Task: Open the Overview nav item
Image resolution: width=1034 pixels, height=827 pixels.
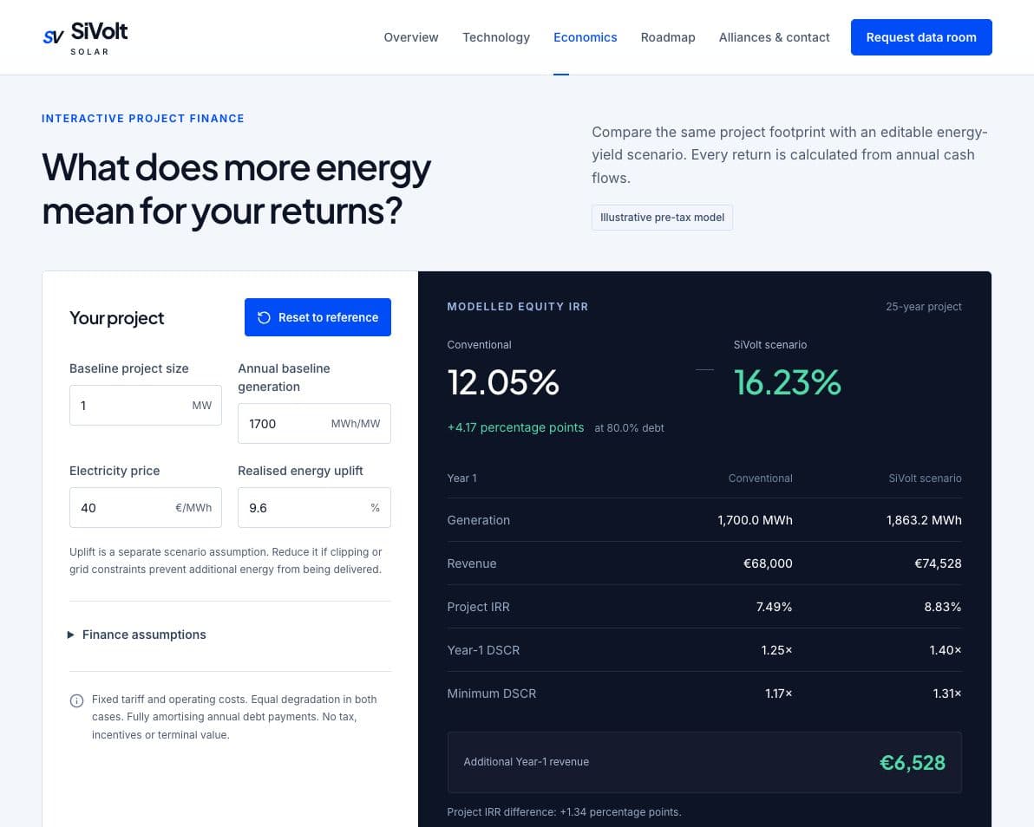Action: tap(411, 37)
